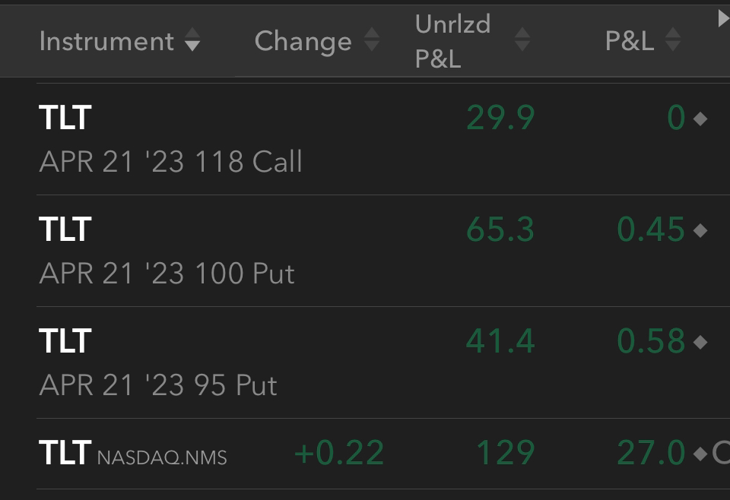Image resolution: width=730 pixels, height=500 pixels.
Task: Select TLT NASDAQ.NMS stock row
Action: (x=382, y=454)
